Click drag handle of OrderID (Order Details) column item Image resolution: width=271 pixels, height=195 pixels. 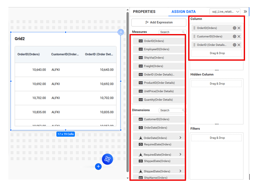click(x=194, y=45)
